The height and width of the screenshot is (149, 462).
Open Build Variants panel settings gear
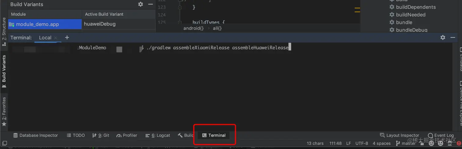coord(141,4)
